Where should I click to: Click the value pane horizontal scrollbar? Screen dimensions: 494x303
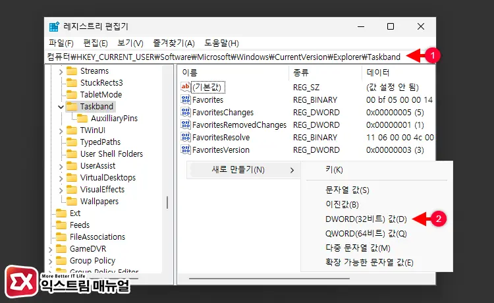pos(269,279)
